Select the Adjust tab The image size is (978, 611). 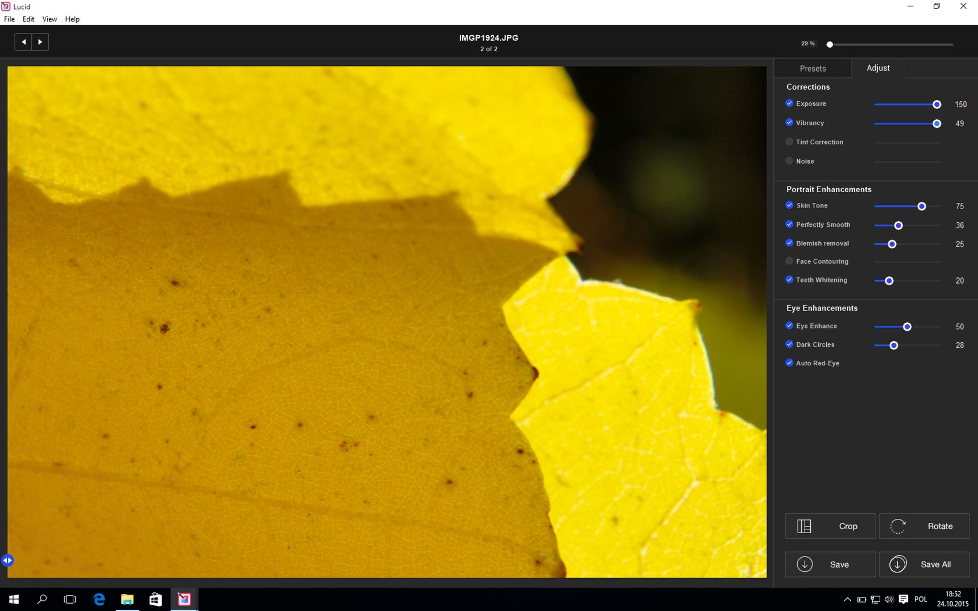pyautogui.click(x=878, y=68)
